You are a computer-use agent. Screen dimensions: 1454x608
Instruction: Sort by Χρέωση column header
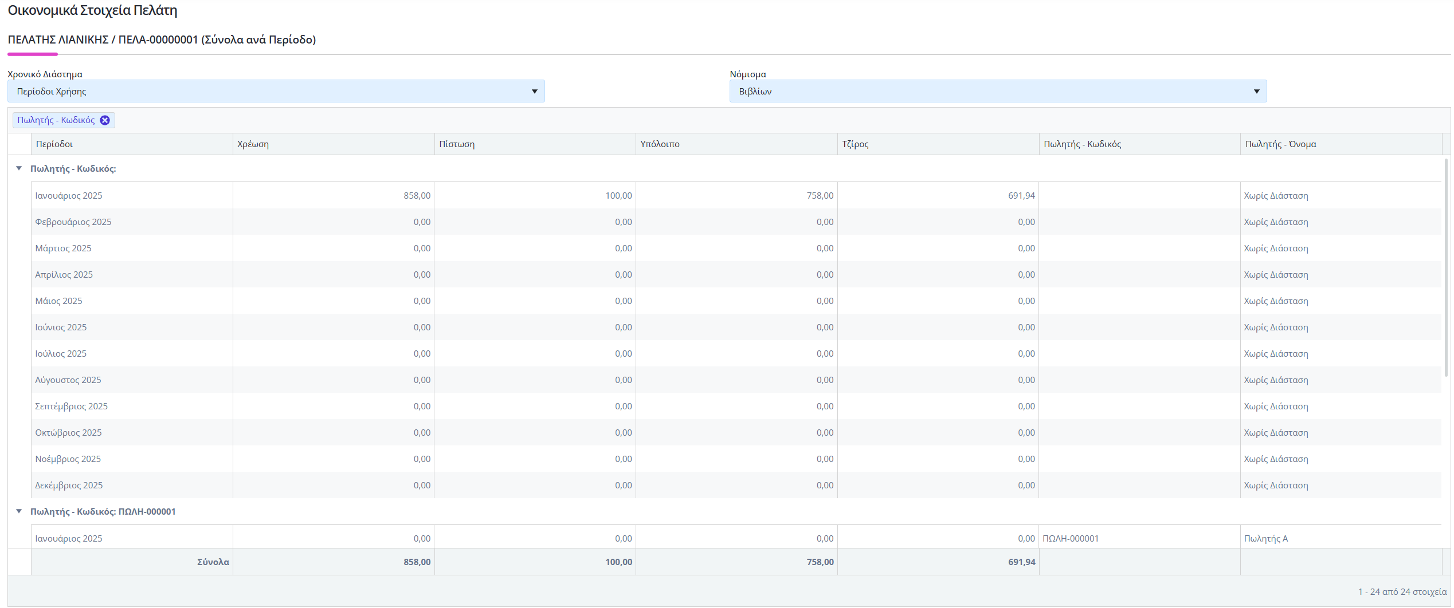334,144
